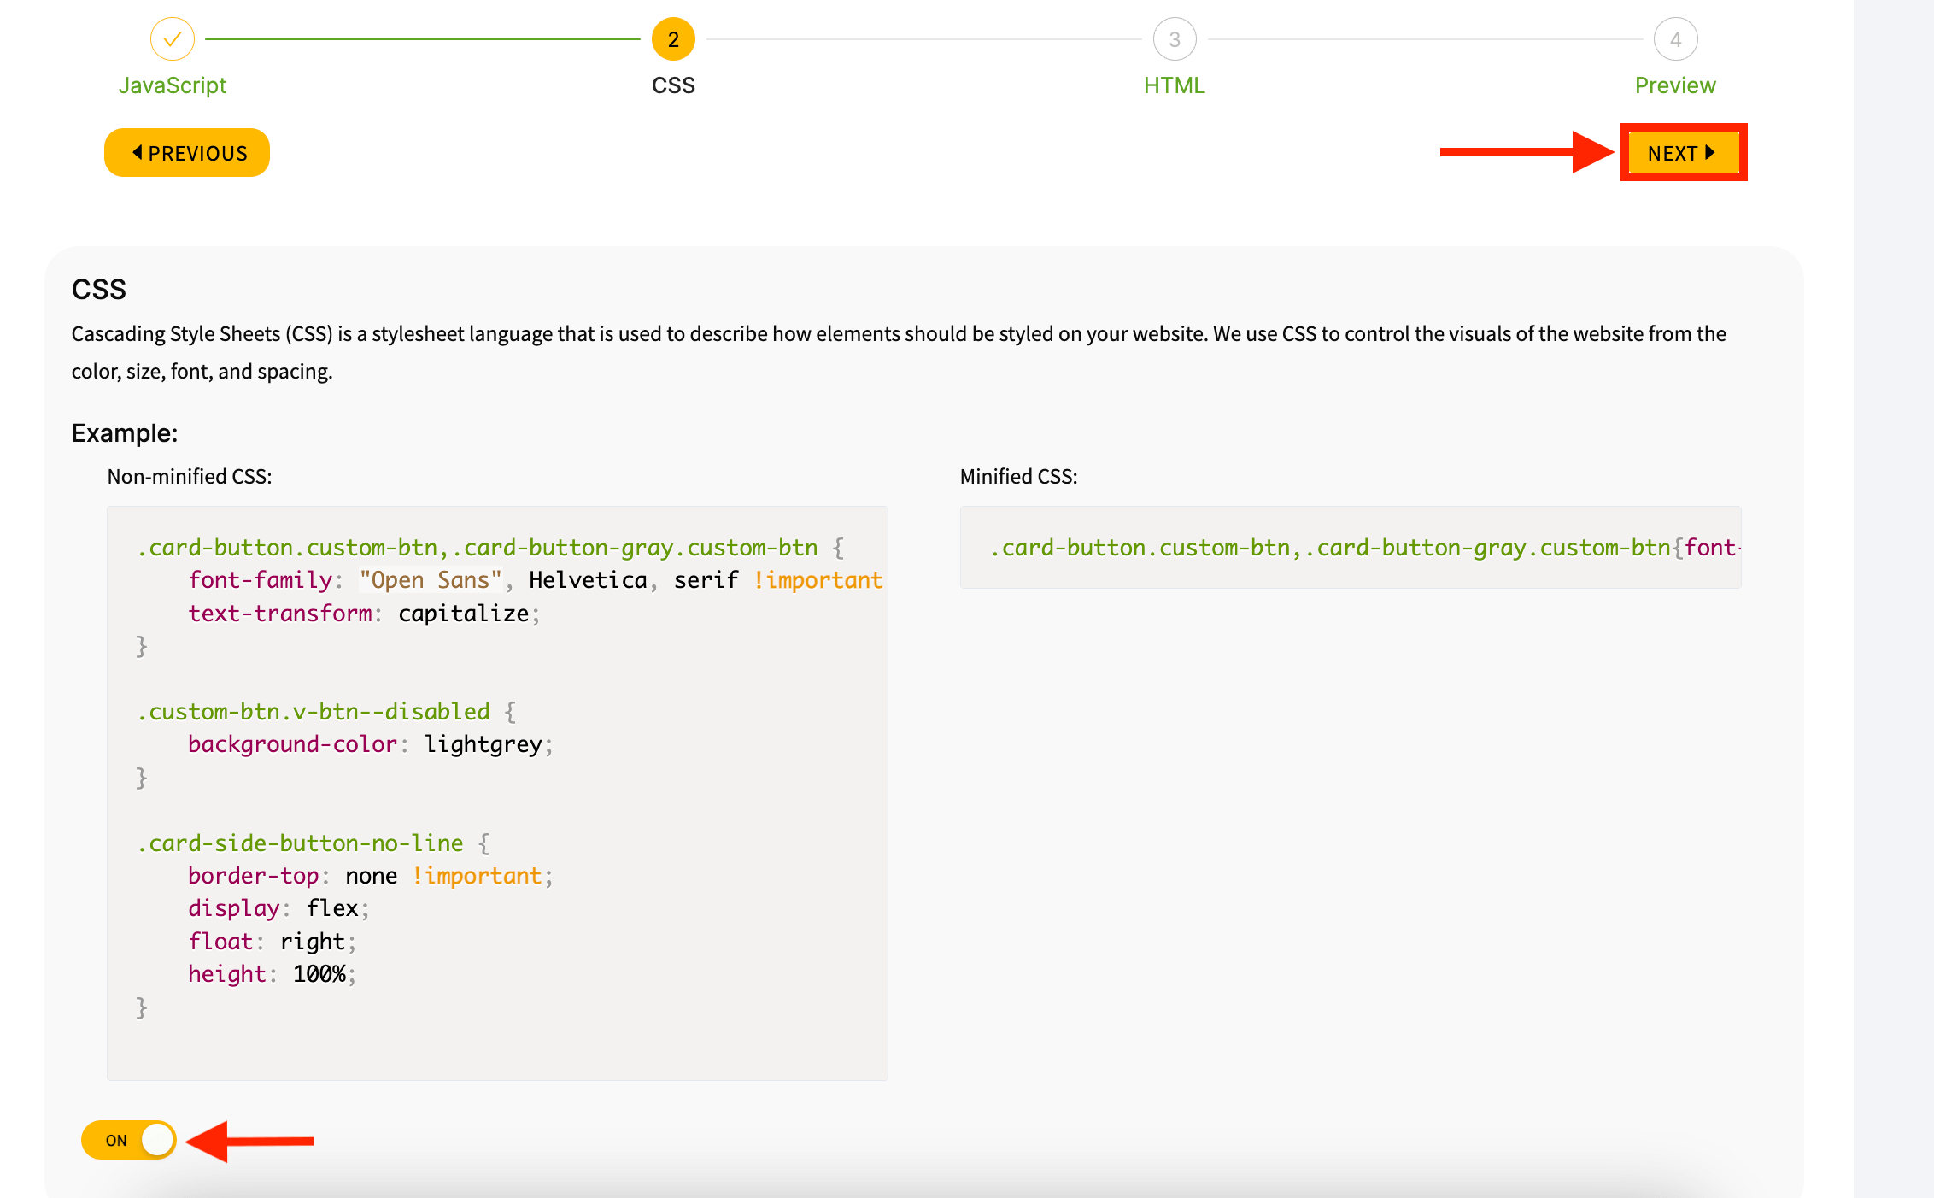Click the 'Example:' heading
Viewport: 1934px width, 1198px height.
coord(125,433)
